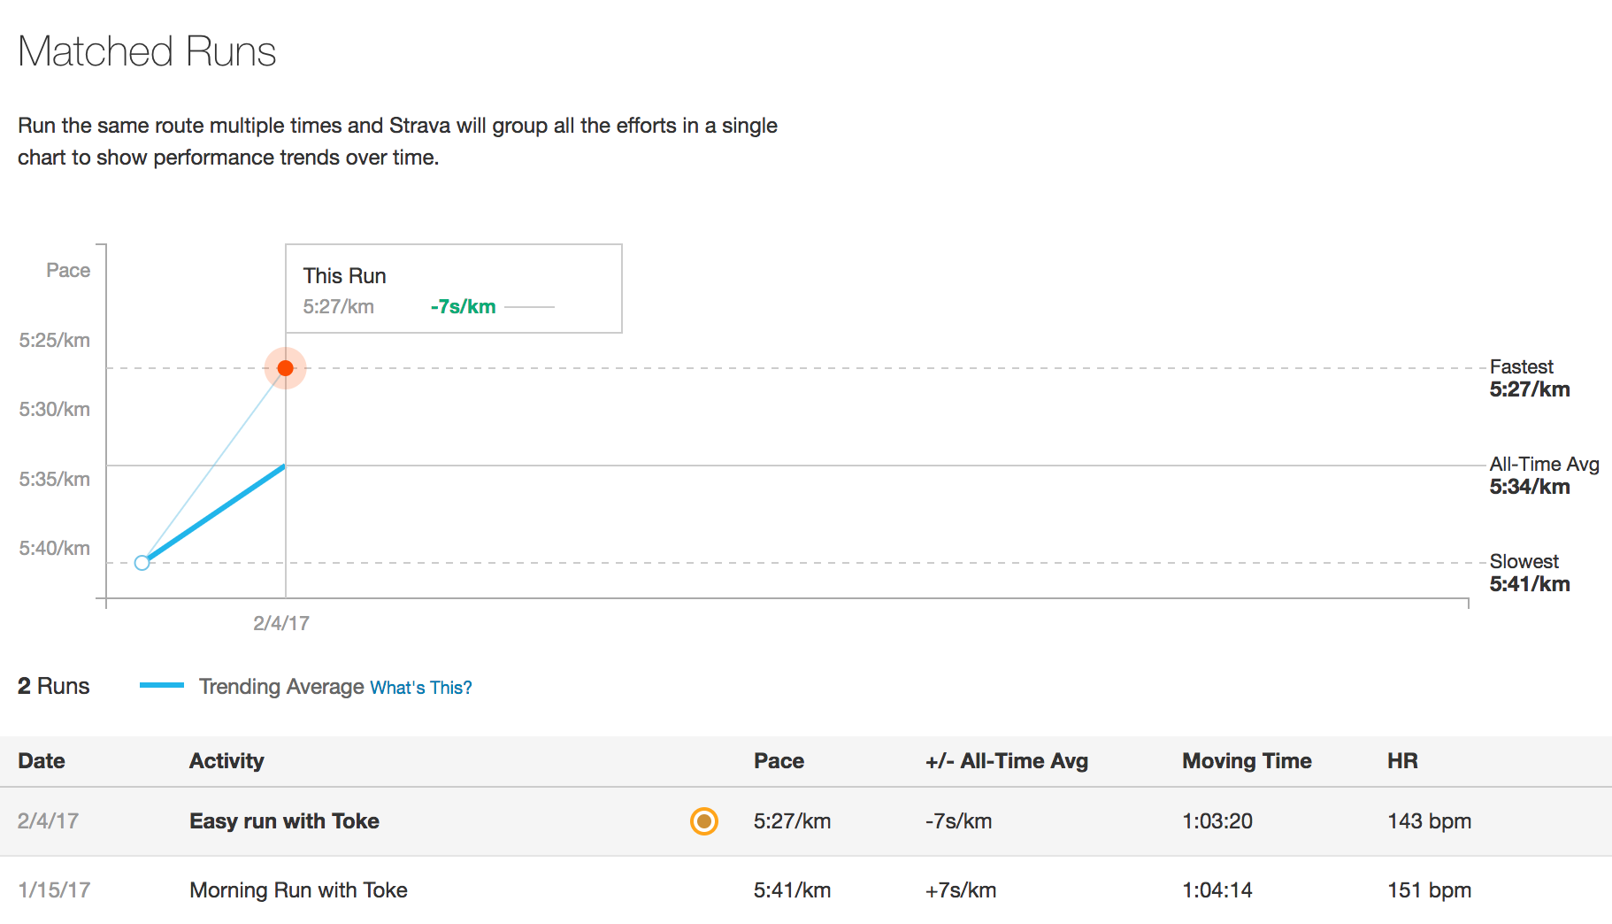Image resolution: width=1612 pixels, height=924 pixels.
Task: Click the All-Time Avg 5:34/km label
Action: click(1544, 475)
